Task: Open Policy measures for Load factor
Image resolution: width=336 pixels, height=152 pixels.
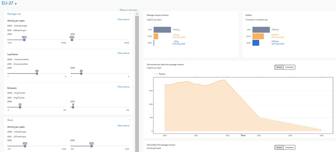Action: point(123,53)
